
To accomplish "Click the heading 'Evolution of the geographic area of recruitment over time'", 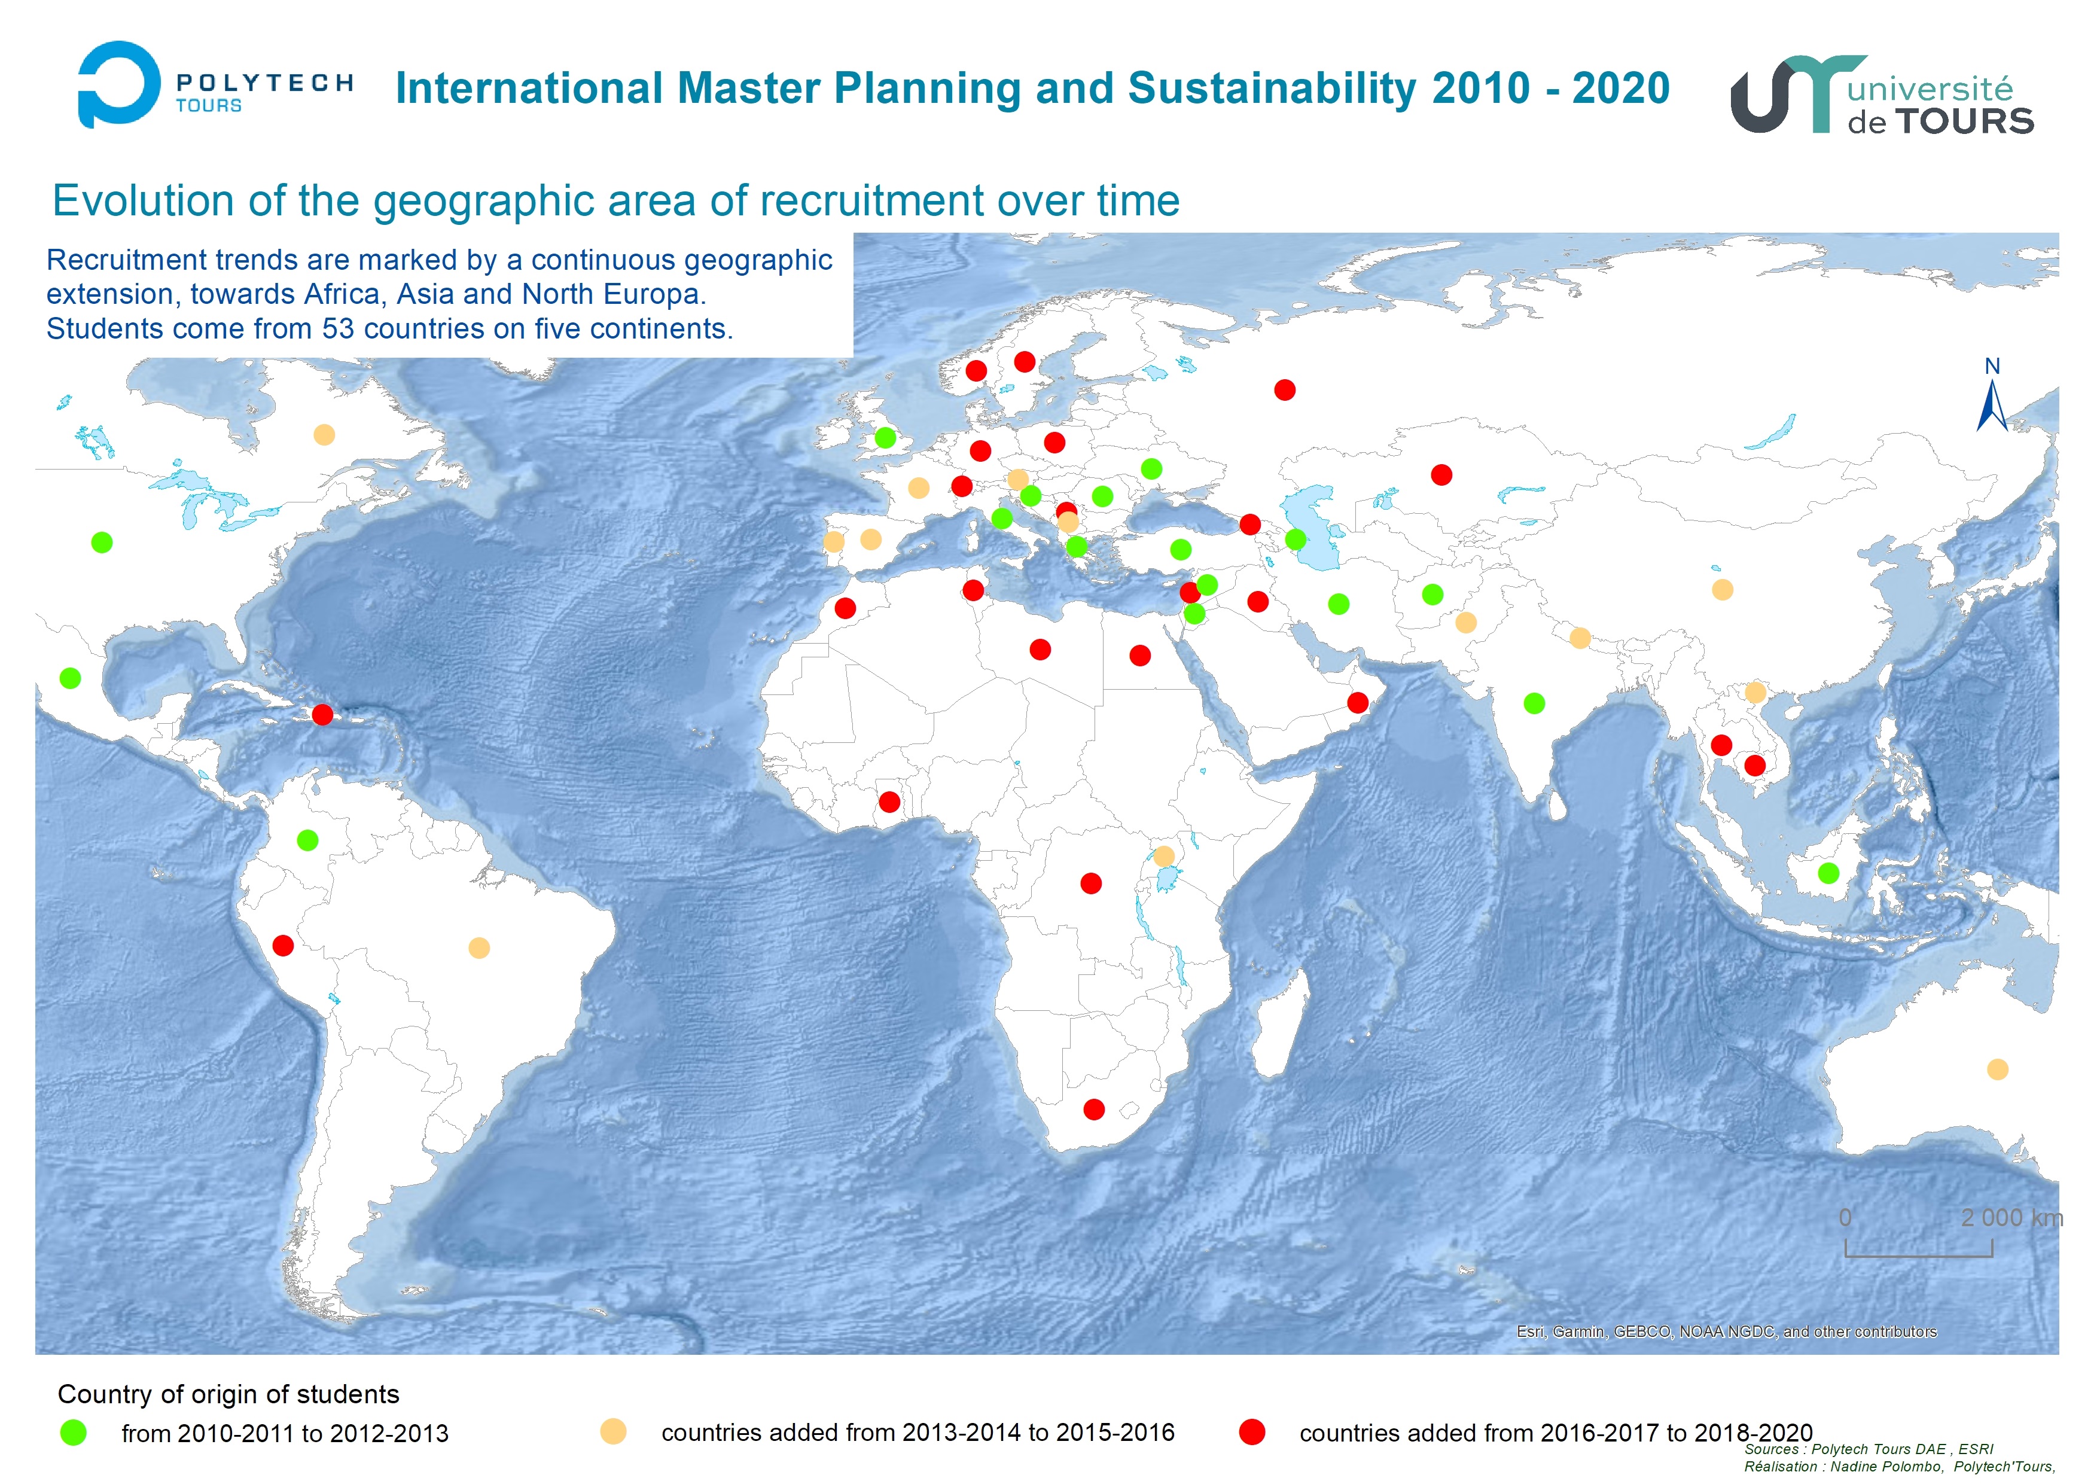I will (x=616, y=200).
